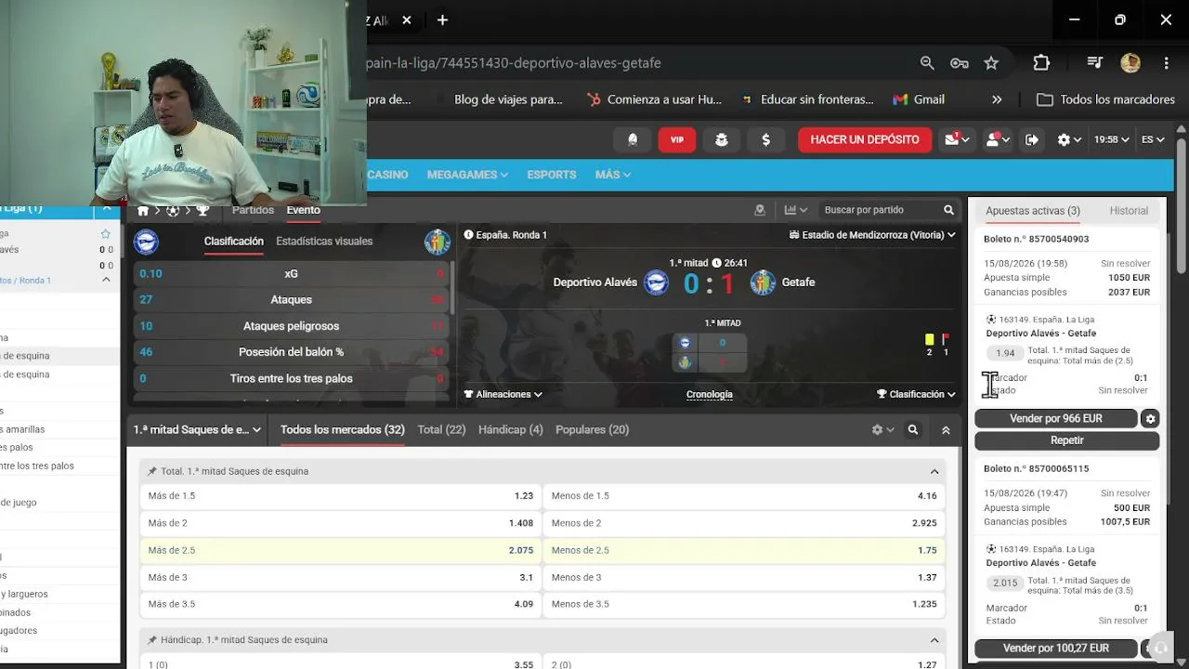Pin the Total 1.ª mitad Saques de esquina market
Viewport: 1189px width, 669px height.
(152, 471)
